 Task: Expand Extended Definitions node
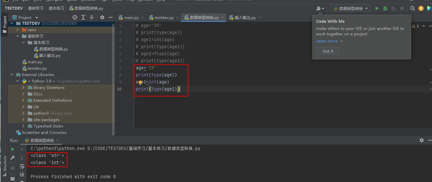[24, 100]
